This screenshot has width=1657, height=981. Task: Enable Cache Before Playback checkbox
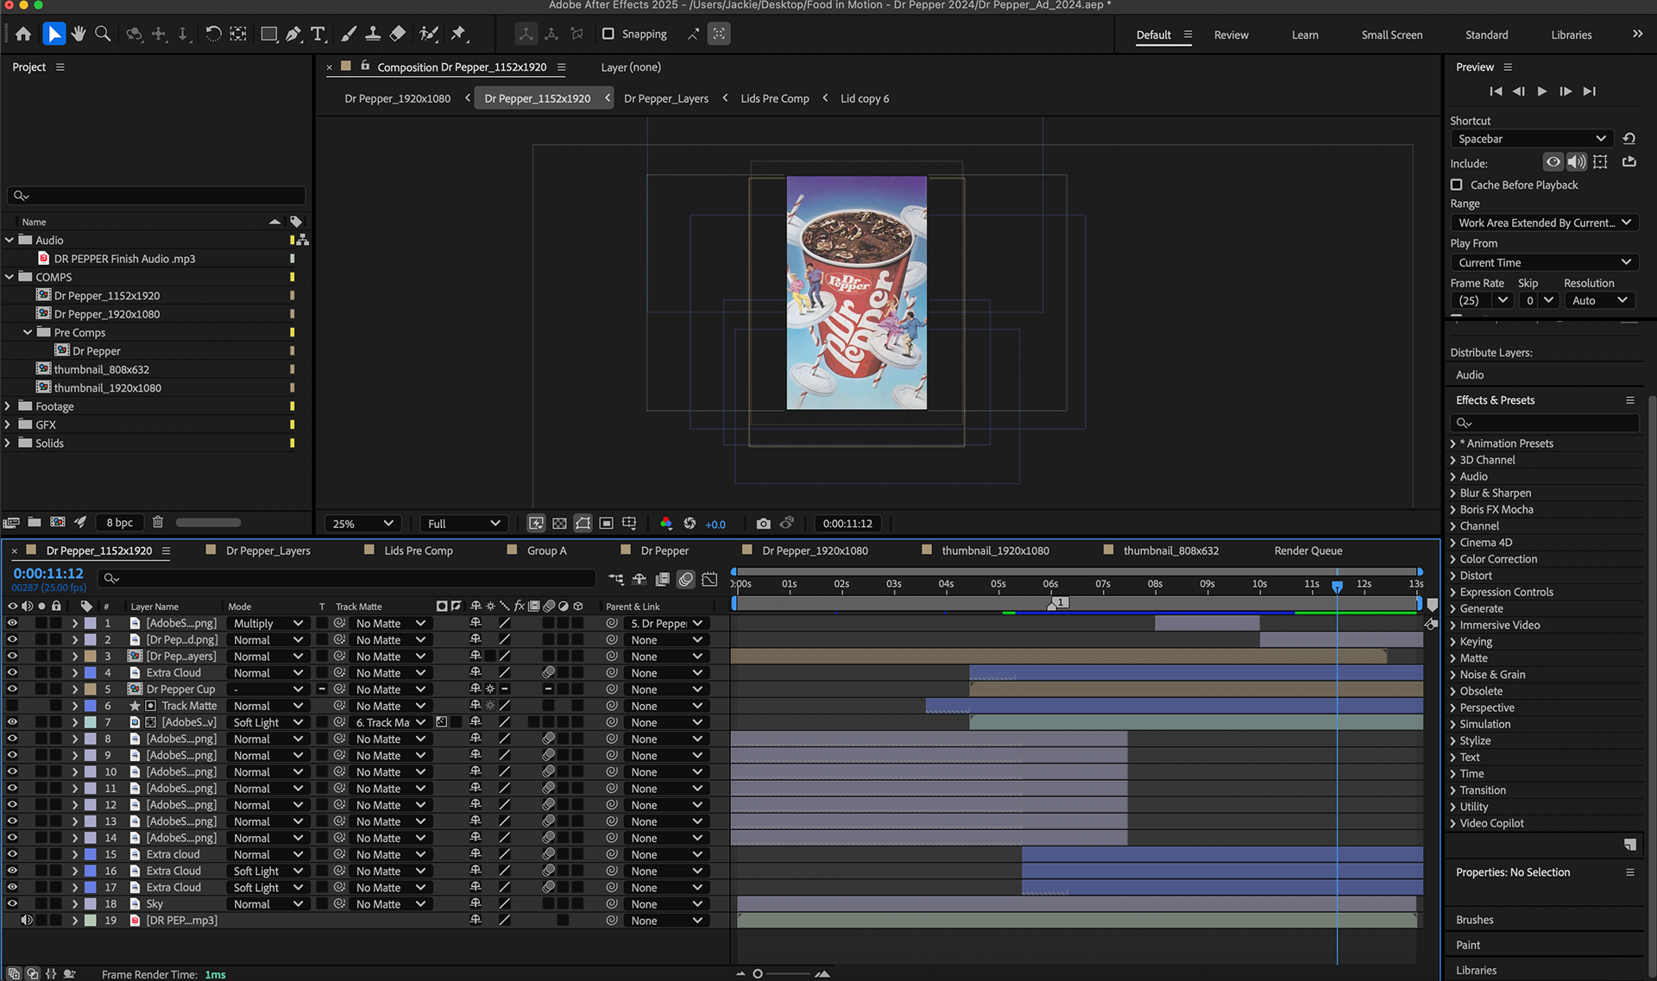(1457, 185)
